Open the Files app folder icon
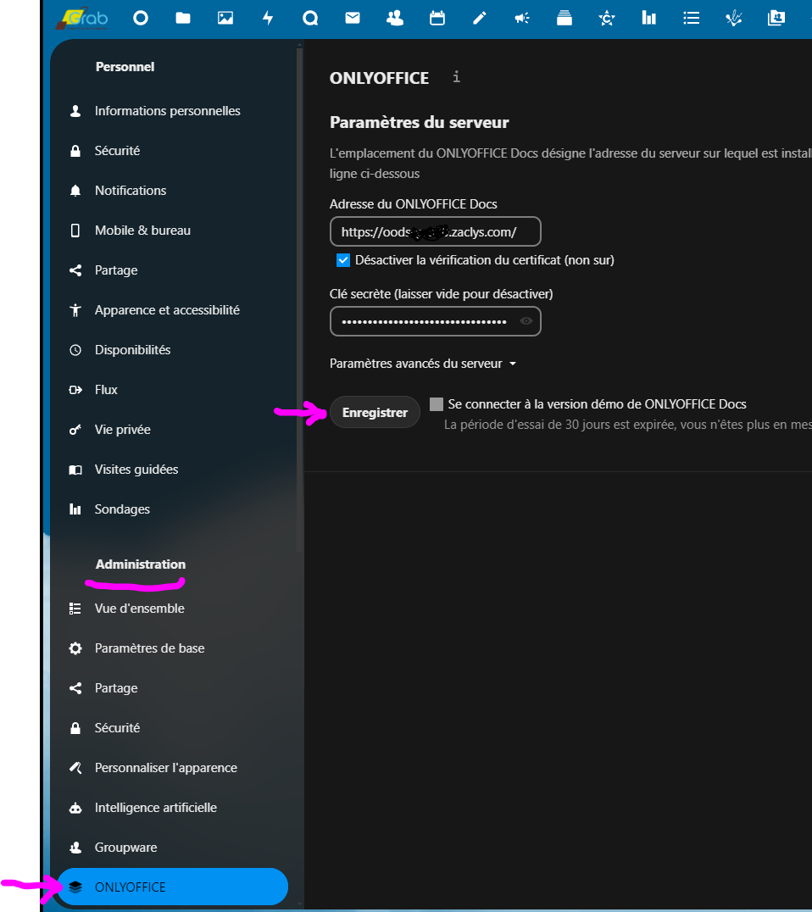This screenshot has width=812, height=912. pyautogui.click(x=183, y=18)
